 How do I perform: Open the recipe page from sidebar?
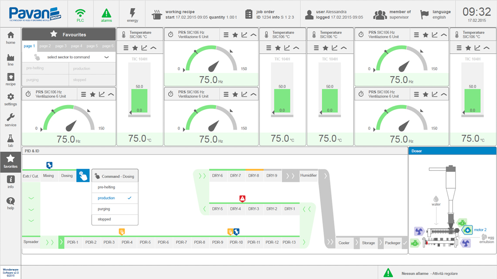point(10,79)
